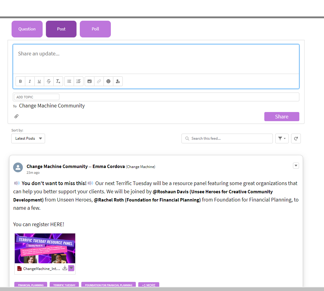Refresh the feed
This screenshot has height=291, width=324.
[x=296, y=138]
